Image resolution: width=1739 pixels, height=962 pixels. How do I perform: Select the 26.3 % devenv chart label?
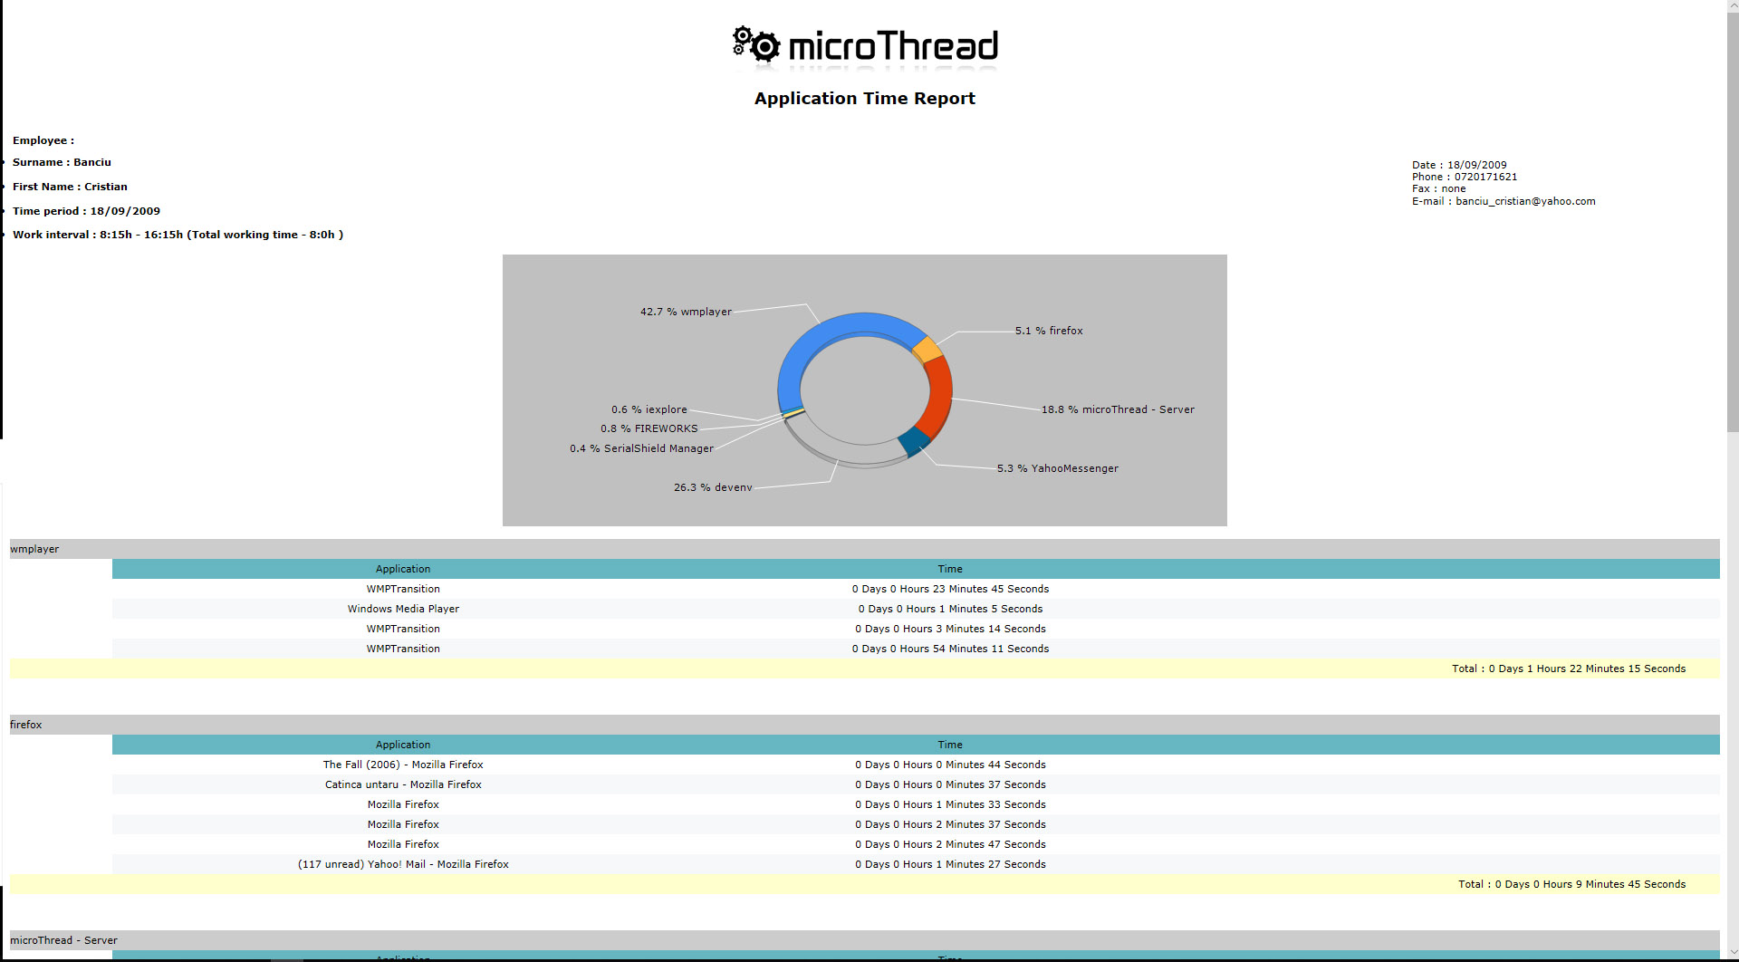[x=713, y=487]
